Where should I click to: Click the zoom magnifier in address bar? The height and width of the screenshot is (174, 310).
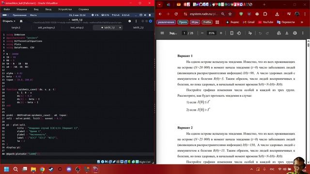223,14
